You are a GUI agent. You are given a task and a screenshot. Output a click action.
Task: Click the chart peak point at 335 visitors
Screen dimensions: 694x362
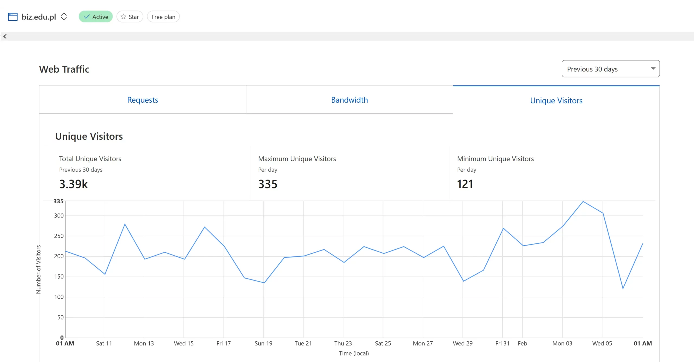click(583, 201)
